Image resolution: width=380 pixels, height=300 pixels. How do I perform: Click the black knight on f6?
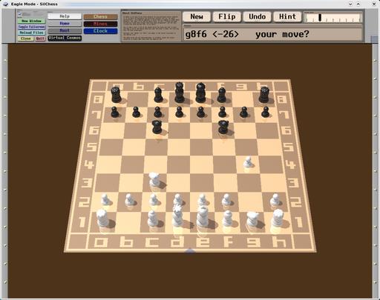click(x=223, y=127)
